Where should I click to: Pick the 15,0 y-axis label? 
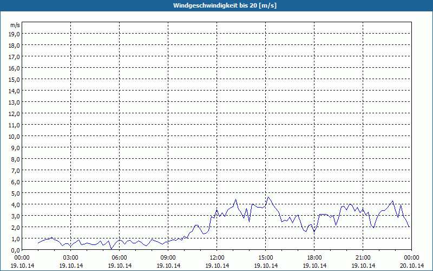15,80
